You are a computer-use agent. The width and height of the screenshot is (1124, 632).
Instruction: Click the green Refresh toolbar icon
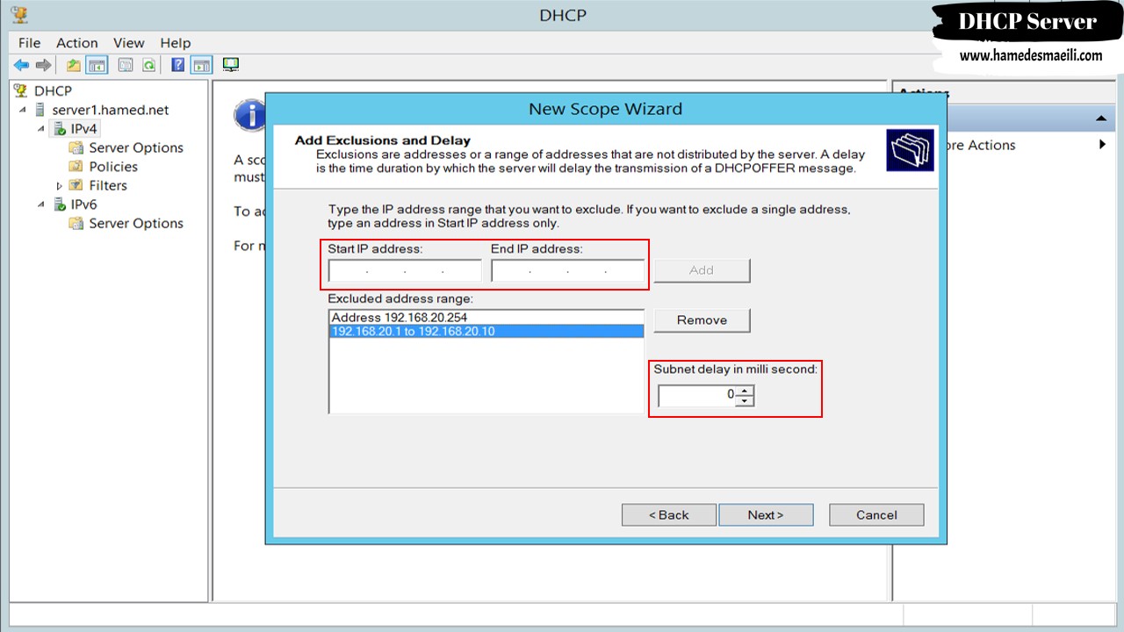pos(148,65)
